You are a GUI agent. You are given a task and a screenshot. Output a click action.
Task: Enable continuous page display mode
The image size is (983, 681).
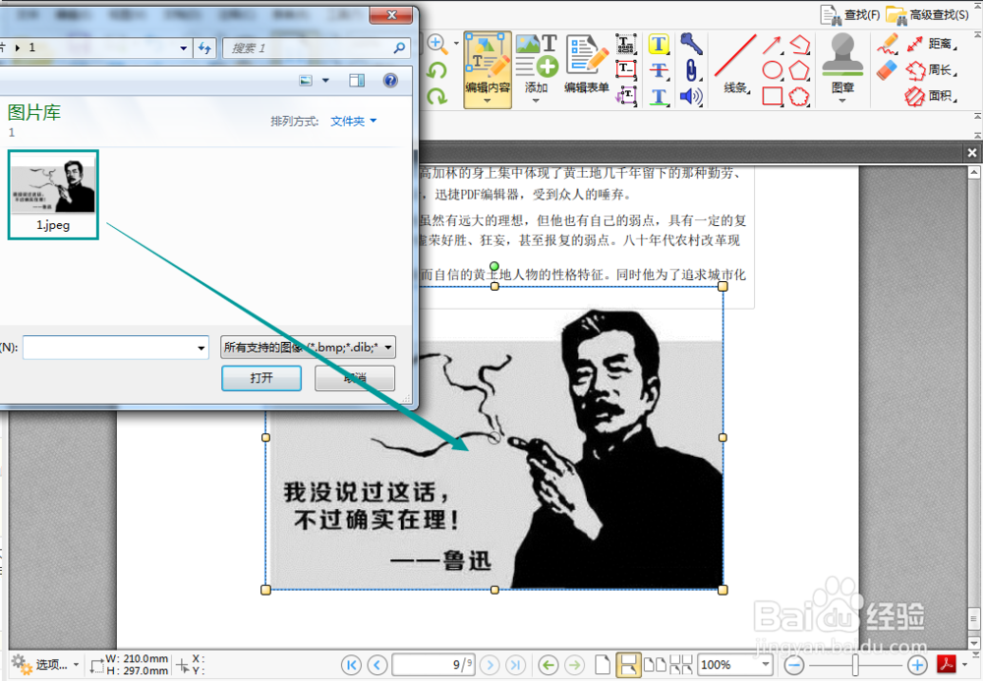pyautogui.click(x=629, y=665)
